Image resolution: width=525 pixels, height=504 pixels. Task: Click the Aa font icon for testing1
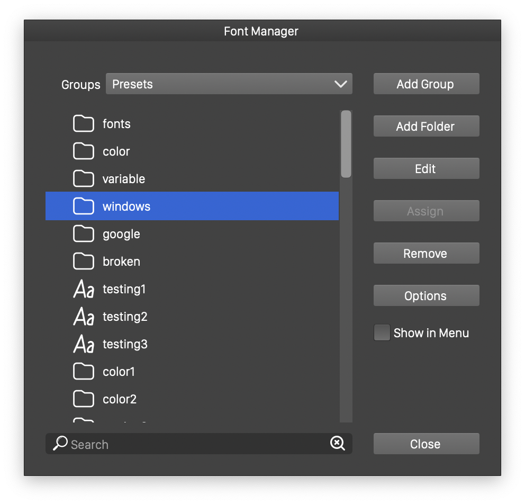[x=84, y=289]
